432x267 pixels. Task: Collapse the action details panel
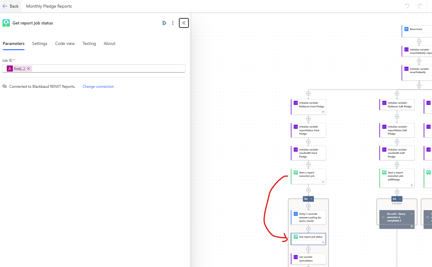pos(184,23)
